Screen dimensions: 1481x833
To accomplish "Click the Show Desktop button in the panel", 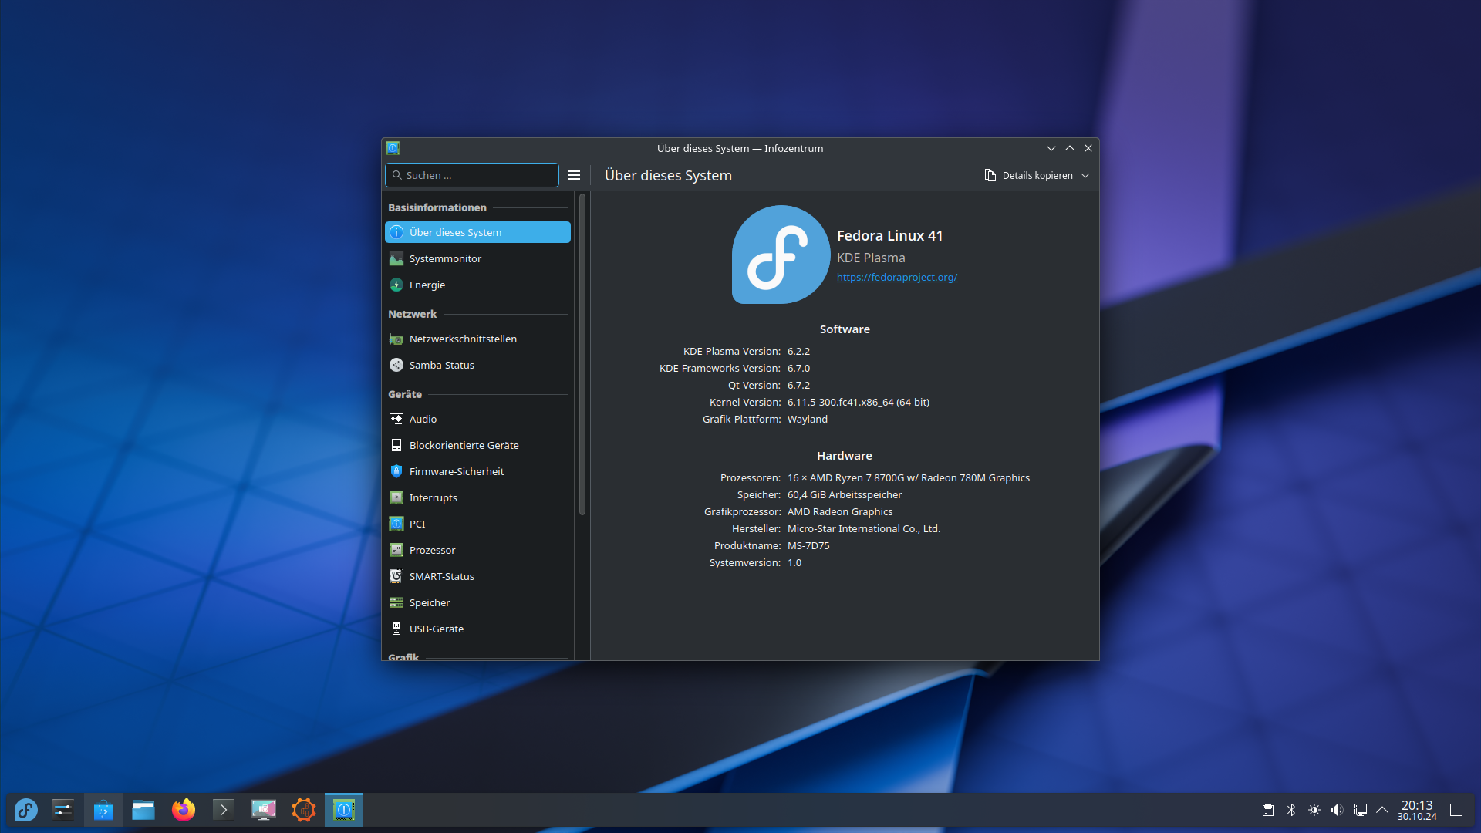I will [x=1456, y=810].
